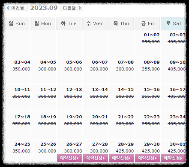Click date cell 24~25
Image resolution: width=189 pixels, height=167 pixels.
point(18,151)
